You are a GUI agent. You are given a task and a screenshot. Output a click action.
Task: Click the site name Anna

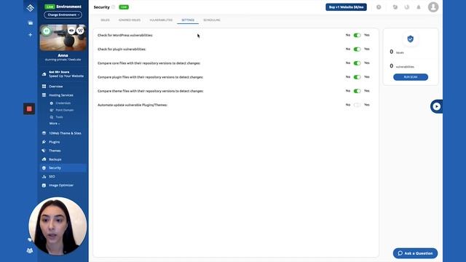click(63, 55)
